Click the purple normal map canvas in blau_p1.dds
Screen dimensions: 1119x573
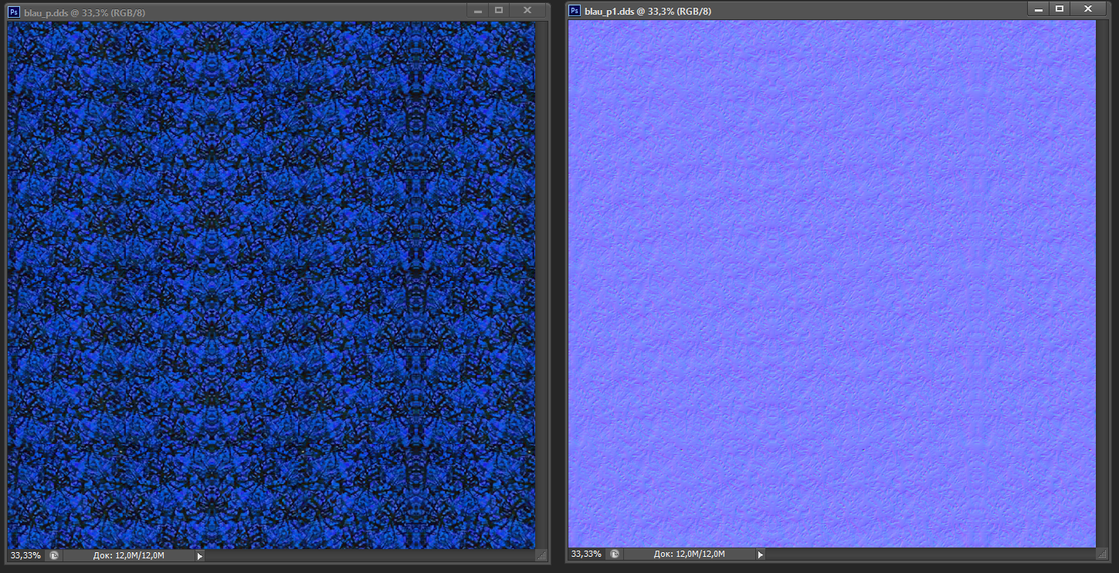click(x=832, y=283)
